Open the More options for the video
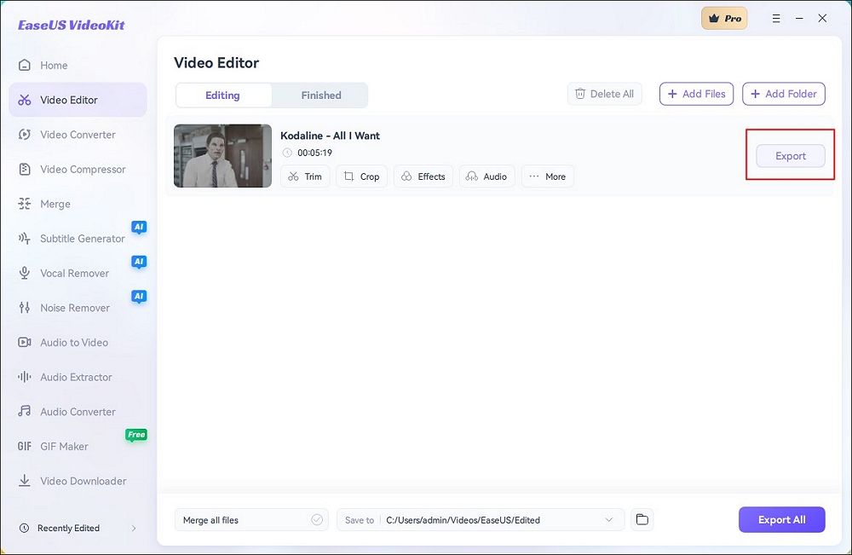The height and width of the screenshot is (555, 852). pos(547,176)
